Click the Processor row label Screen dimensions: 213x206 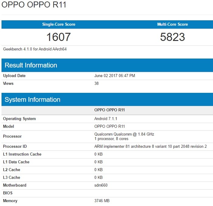(x=12, y=136)
